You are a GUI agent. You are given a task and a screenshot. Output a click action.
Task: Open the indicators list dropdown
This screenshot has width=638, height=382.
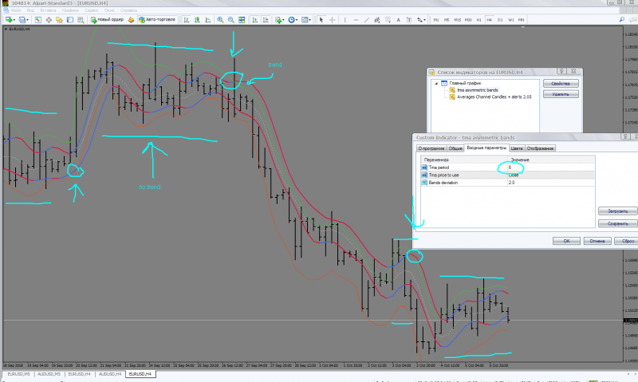click(x=280, y=19)
